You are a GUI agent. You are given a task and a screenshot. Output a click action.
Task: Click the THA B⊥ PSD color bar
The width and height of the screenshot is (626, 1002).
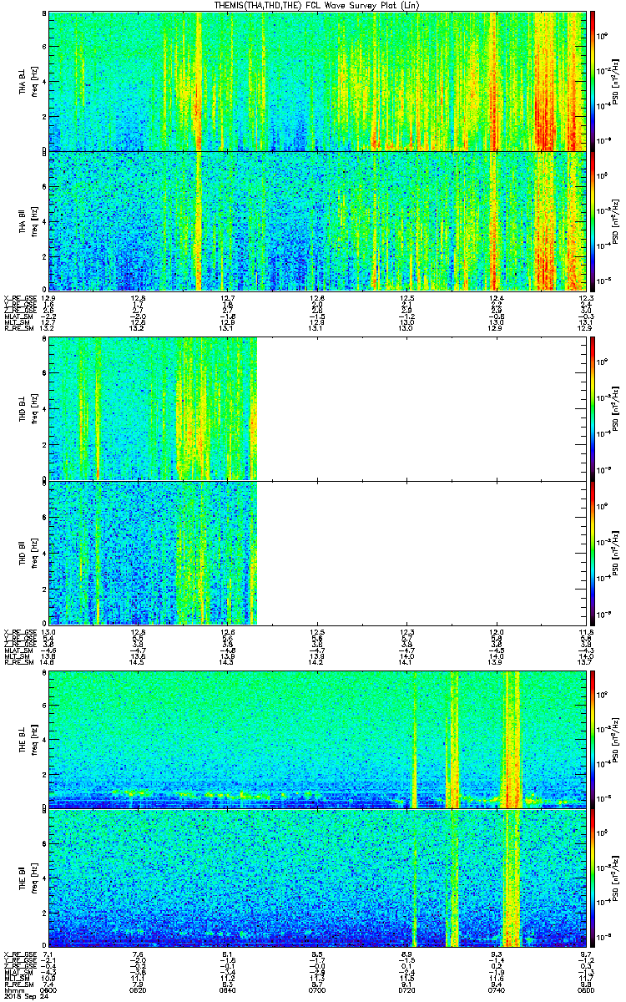593,81
